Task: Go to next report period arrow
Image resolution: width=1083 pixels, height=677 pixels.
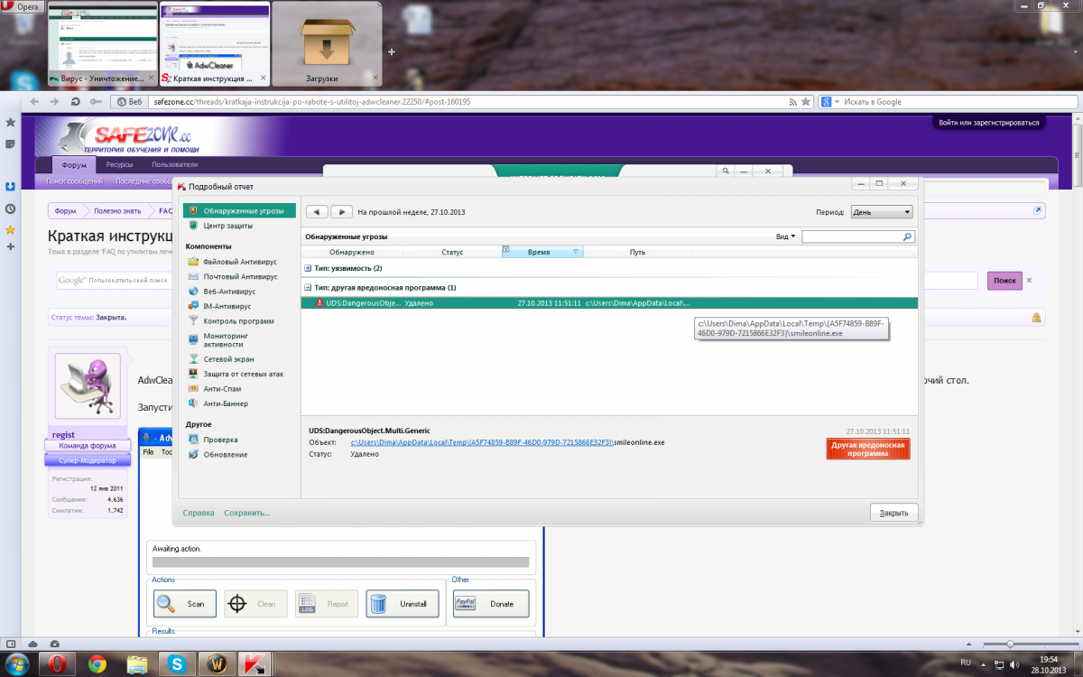Action: point(341,212)
